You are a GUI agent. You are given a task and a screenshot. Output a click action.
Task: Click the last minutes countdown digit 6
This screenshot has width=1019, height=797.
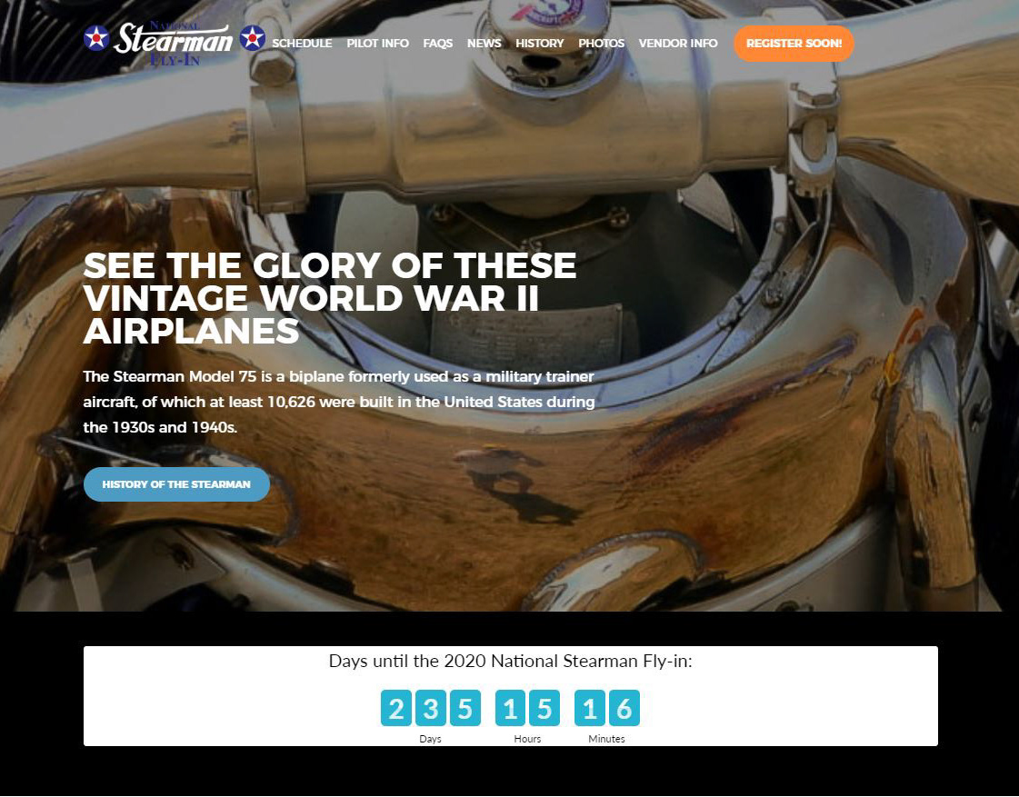[624, 708]
